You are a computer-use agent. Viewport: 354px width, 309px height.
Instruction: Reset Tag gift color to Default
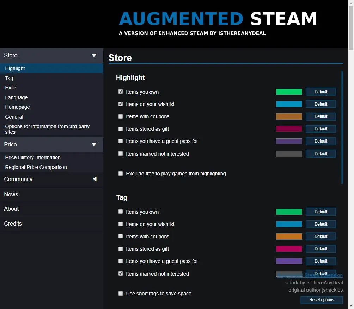321,249
